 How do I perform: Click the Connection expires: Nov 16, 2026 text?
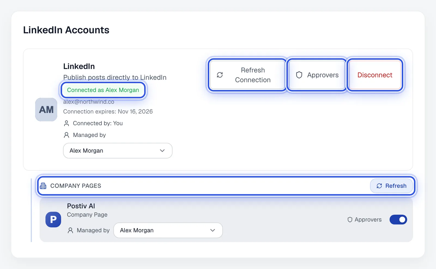pos(108,111)
